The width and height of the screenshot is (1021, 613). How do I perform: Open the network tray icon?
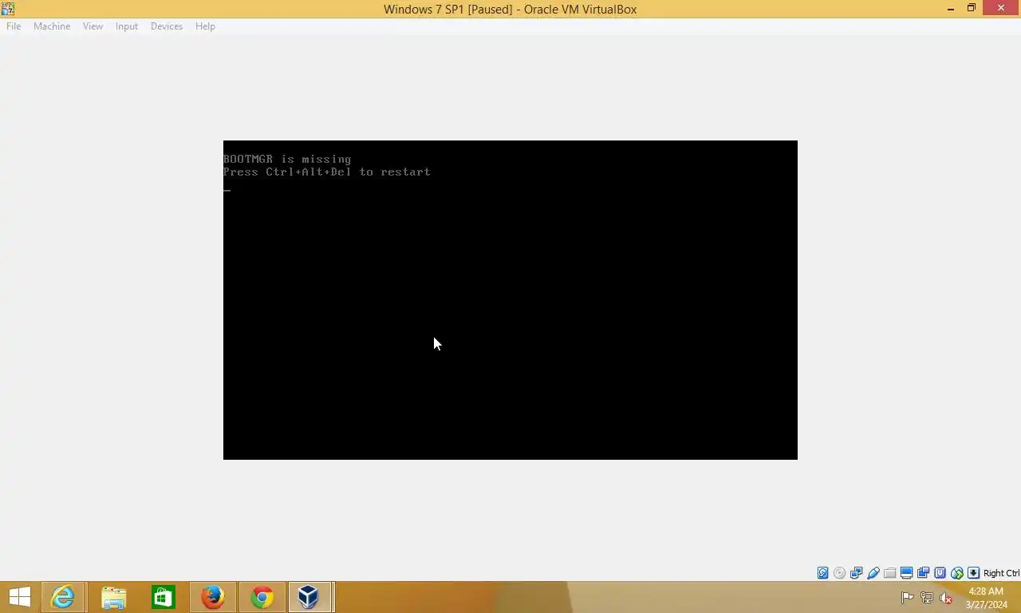tap(927, 597)
